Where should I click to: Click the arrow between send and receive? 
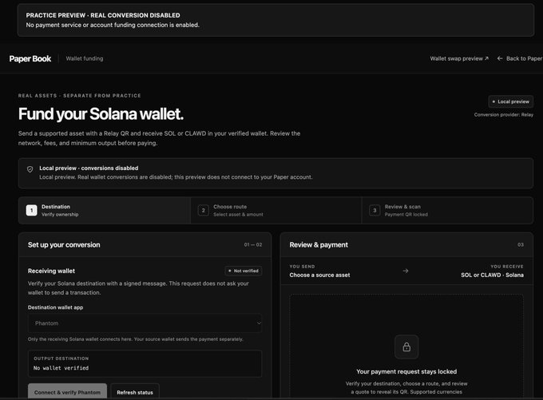[406, 271]
